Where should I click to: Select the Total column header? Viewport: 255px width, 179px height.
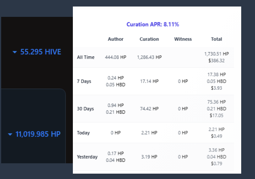pyautogui.click(x=216, y=39)
